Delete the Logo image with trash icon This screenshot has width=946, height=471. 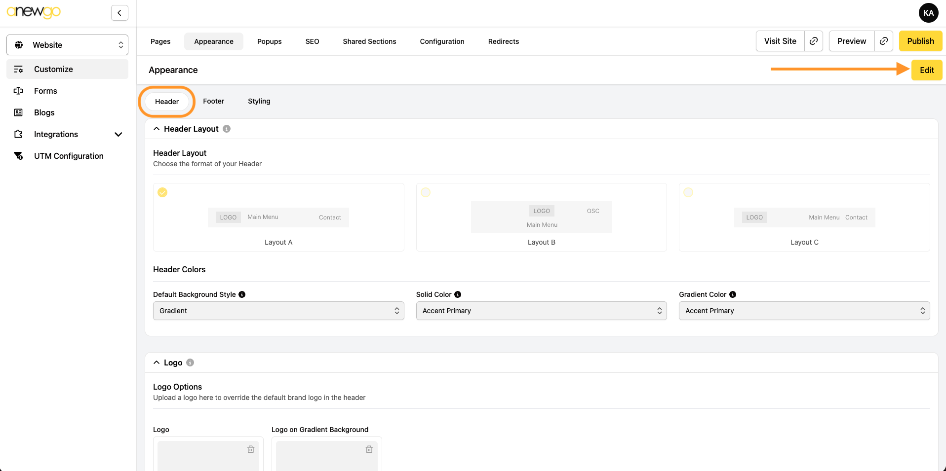251,449
